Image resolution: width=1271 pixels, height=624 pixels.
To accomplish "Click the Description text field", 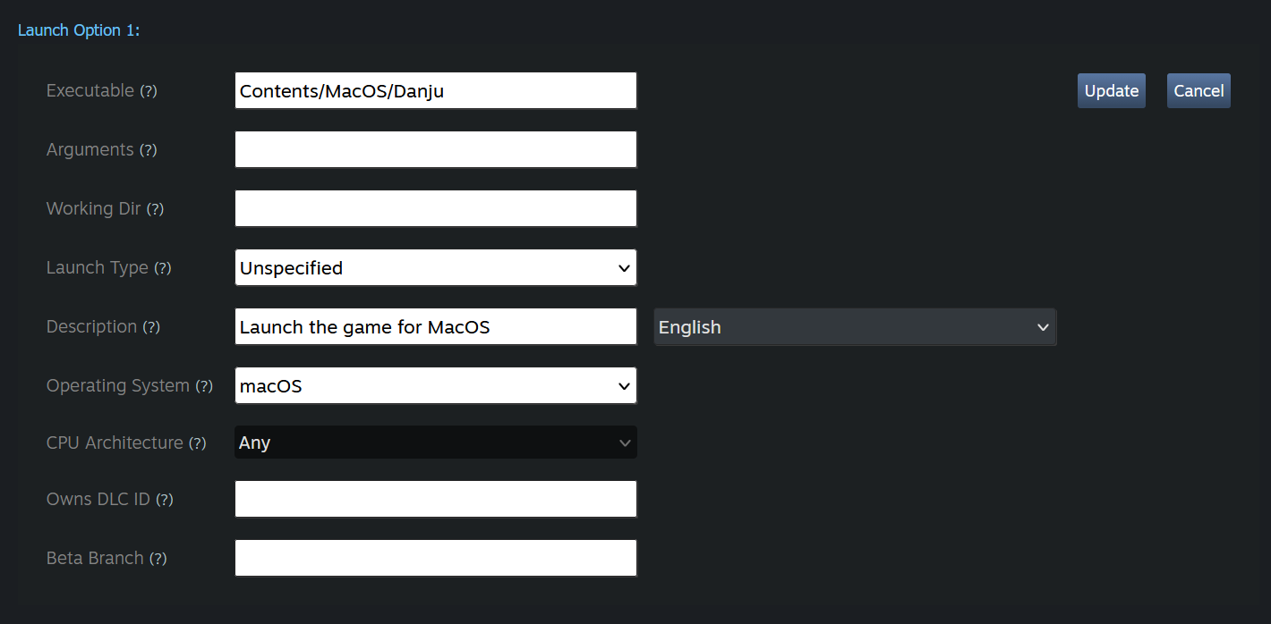I will (x=435, y=326).
